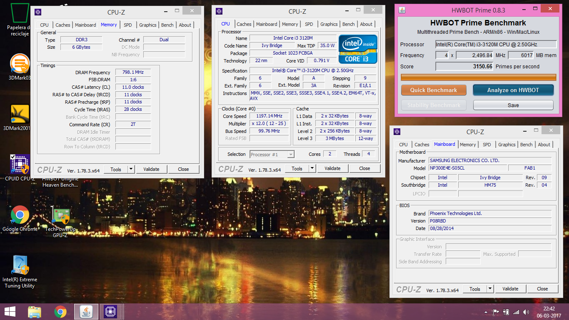Click the HWBOT Prime window title icon
This screenshot has height=320, width=569.
click(x=403, y=10)
